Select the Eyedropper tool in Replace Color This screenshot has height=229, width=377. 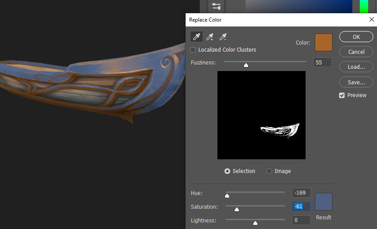pyautogui.click(x=196, y=37)
